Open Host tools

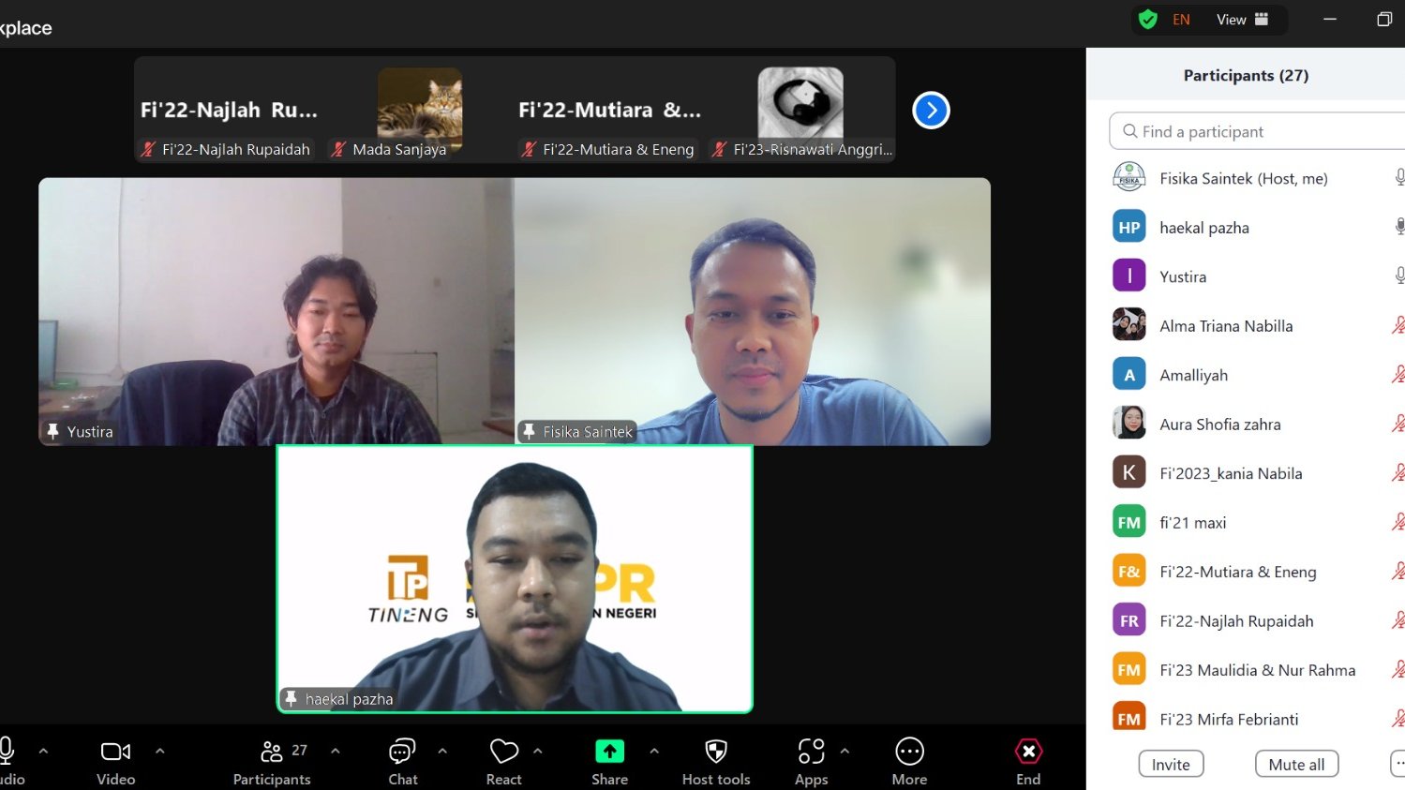[x=715, y=759]
